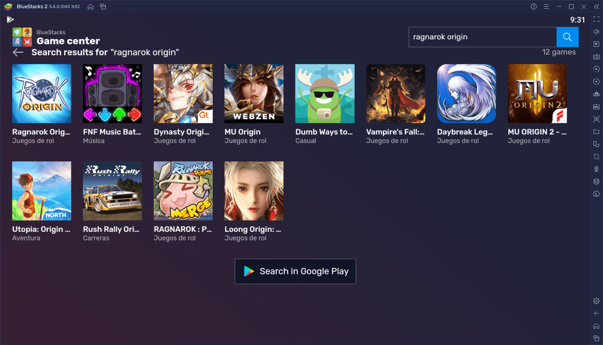This screenshot has width=603, height=345.
Task: Open the Dynasty Origins game thumbnail
Action: (183, 94)
